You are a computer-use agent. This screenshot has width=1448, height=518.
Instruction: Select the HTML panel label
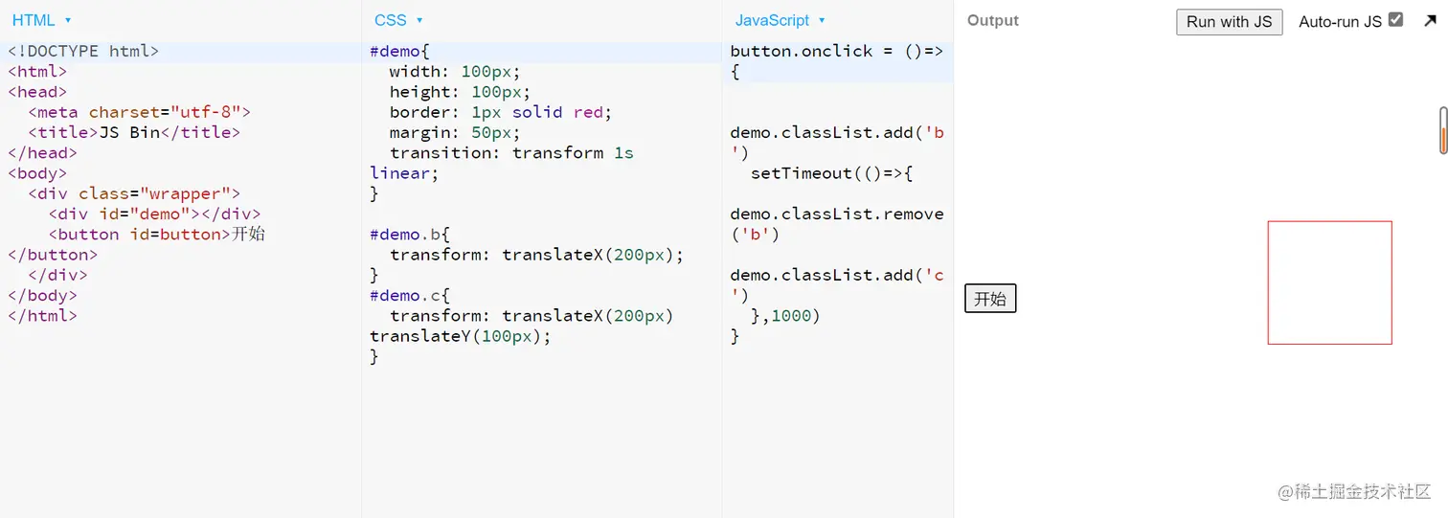click(34, 20)
